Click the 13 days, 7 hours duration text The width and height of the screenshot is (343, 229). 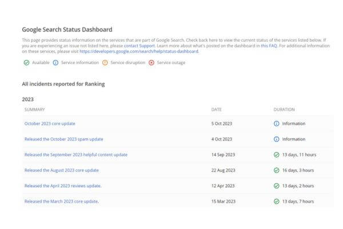[x=298, y=202]
